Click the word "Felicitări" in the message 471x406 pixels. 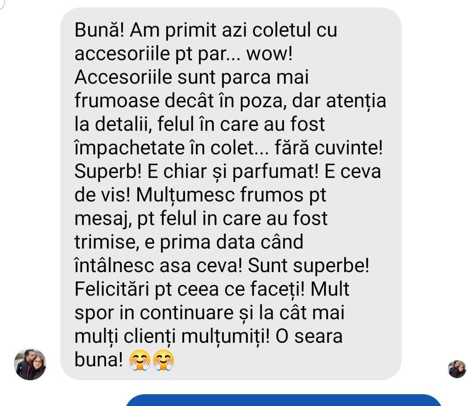point(112,289)
